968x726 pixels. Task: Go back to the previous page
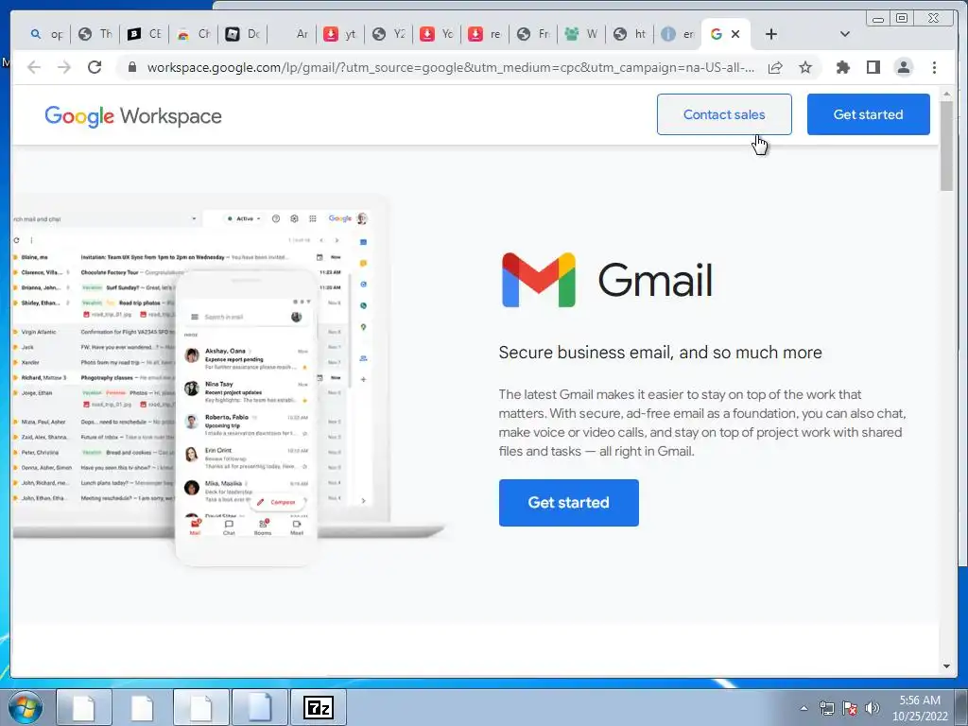click(34, 67)
